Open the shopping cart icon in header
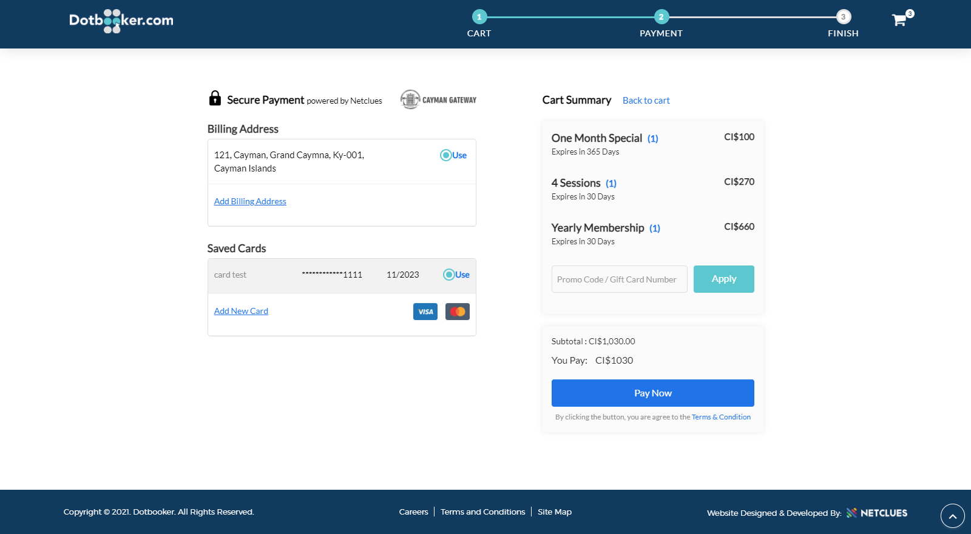971x534 pixels. point(899,20)
